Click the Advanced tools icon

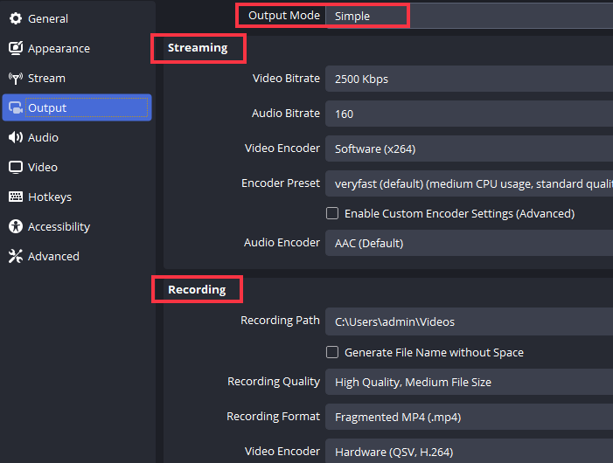click(15, 256)
